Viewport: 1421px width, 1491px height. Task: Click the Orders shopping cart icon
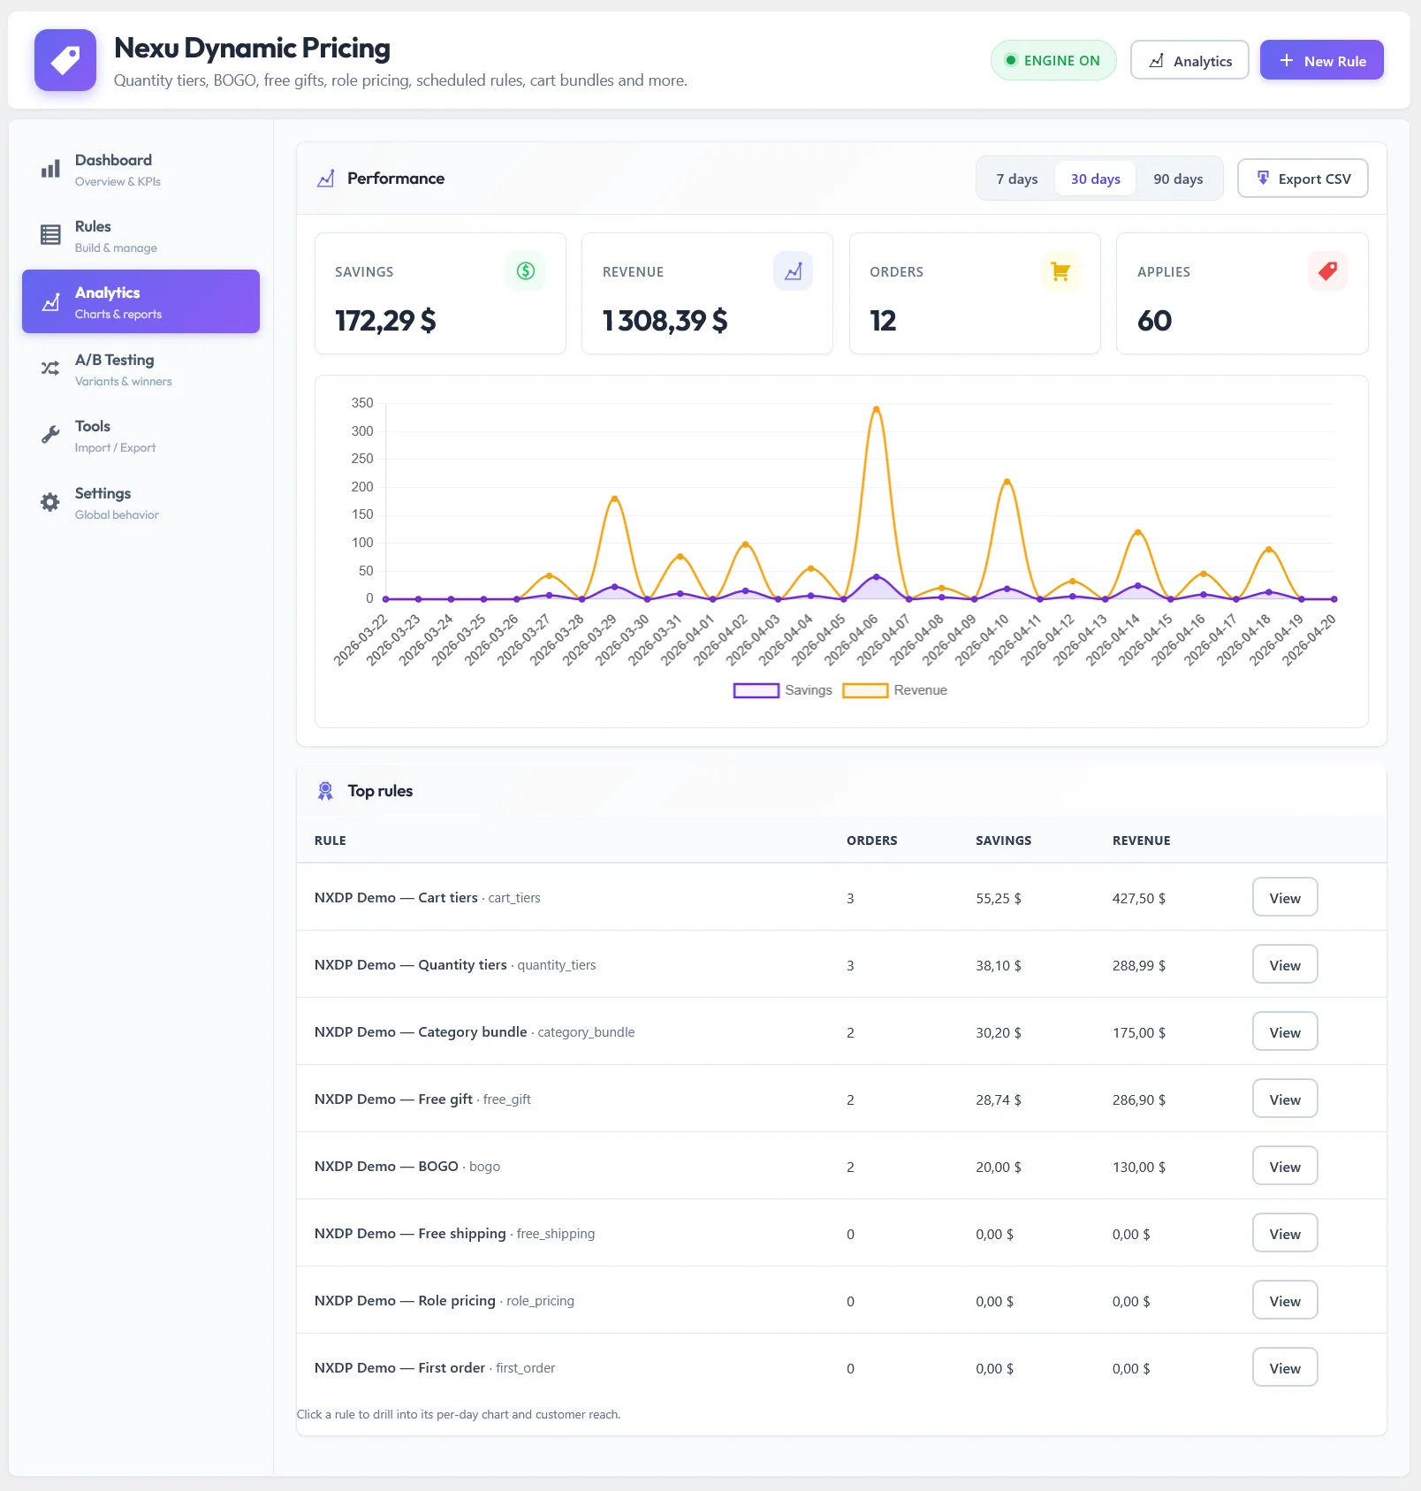coord(1060,271)
